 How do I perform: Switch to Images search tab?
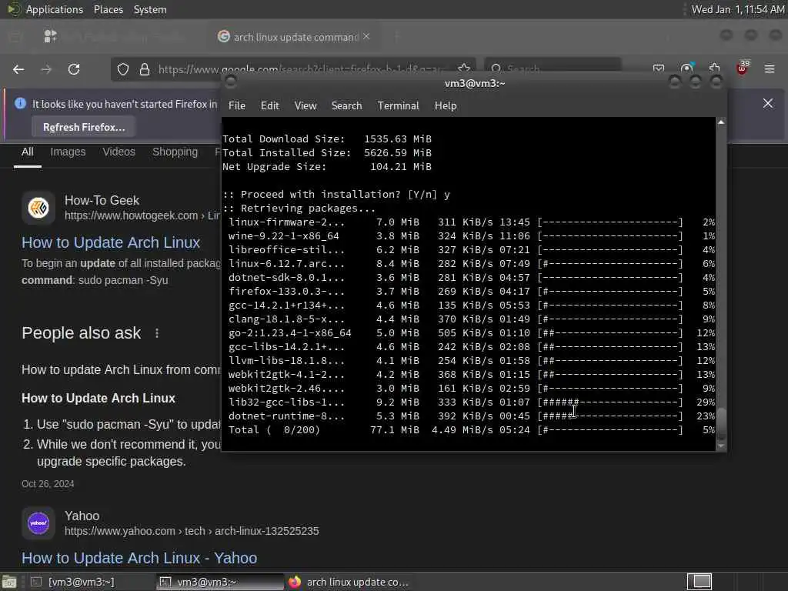tap(68, 152)
